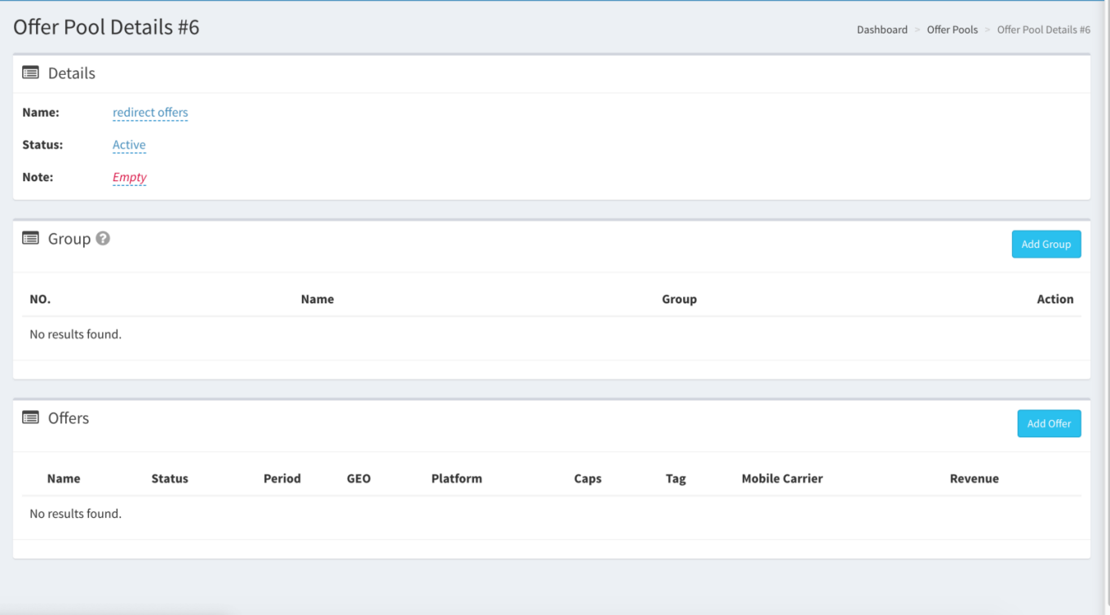Screen dimensions: 1110x615
Task: Click the Mobile Carrier column header
Action: pos(782,479)
